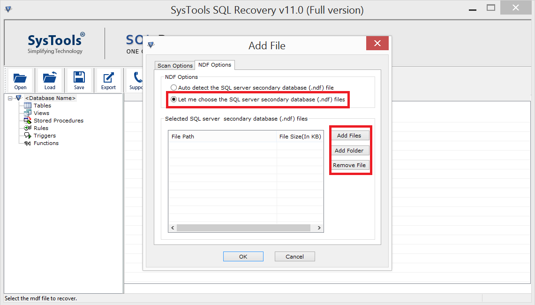The image size is (535, 305).
Task: Switch to the Scan Options tab
Action: click(175, 66)
